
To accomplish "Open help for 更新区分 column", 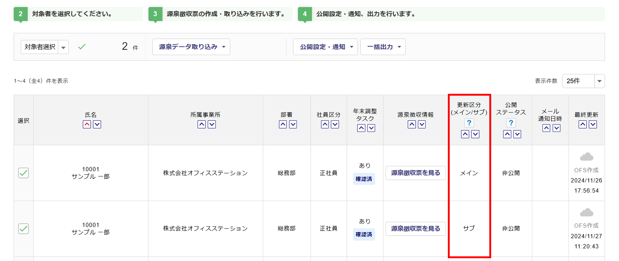I will tap(469, 123).
